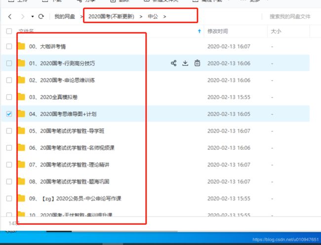321x245 pixels.
Task: Download the 01、2020国考-行测高分技巧 folder
Action: 185,63
